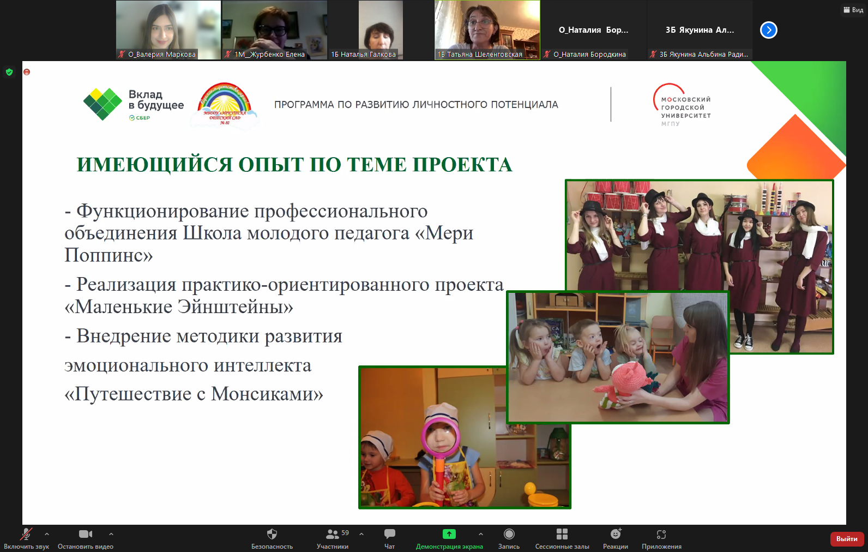
Task: Select video tile of 1Б Татьяна Шеленговская
Action: tap(487, 29)
